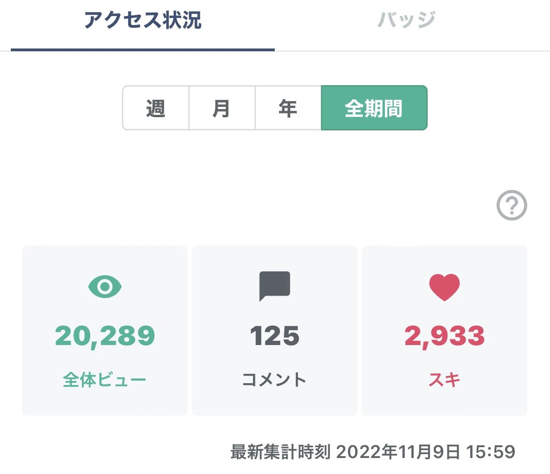Click the 125 comments number

tap(275, 336)
